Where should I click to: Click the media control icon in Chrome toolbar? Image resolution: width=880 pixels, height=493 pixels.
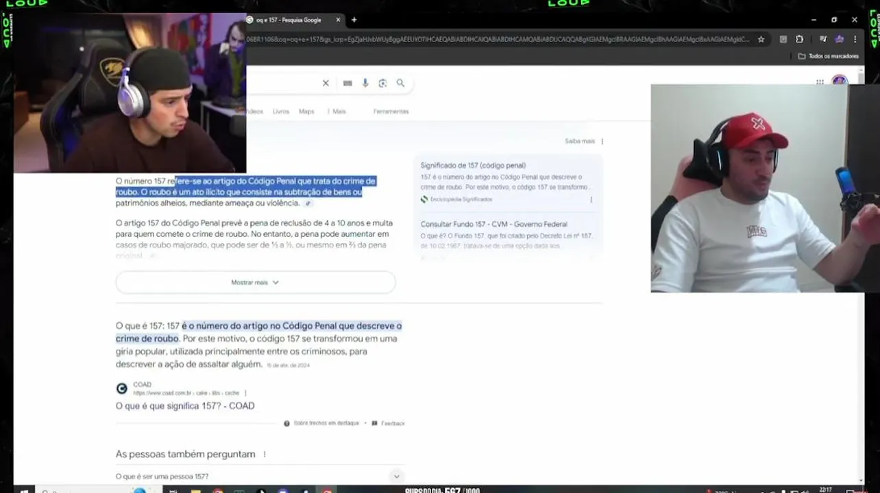(x=823, y=40)
